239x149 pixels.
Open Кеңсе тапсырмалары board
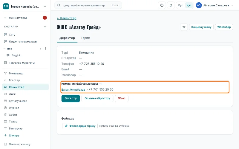[25, 41]
